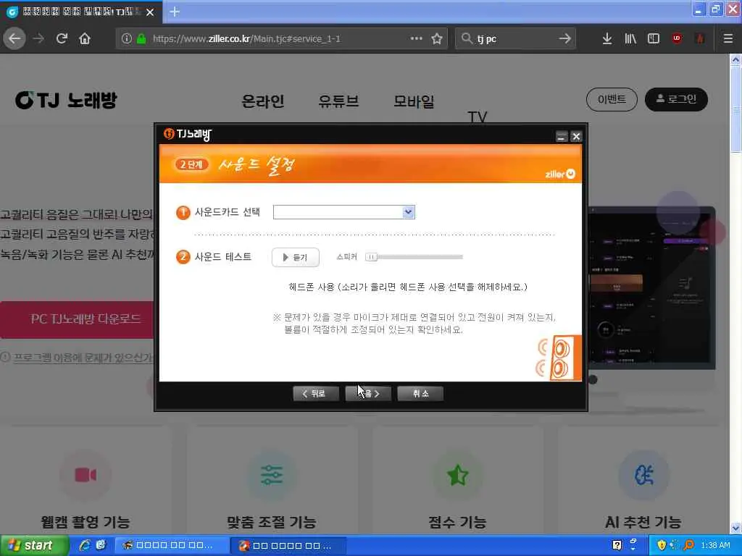Click the 이벤트 button

pyautogui.click(x=612, y=99)
